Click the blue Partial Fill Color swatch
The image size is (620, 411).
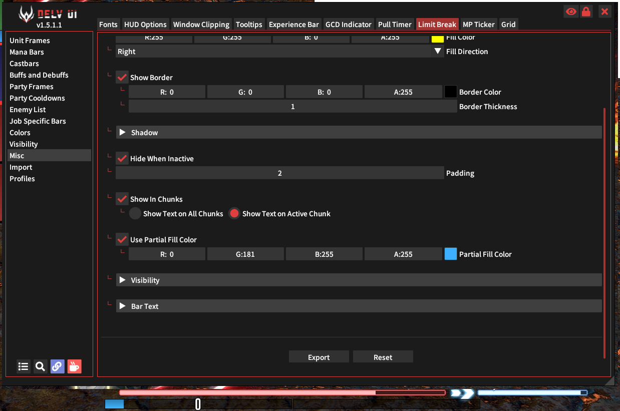pos(450,254)
